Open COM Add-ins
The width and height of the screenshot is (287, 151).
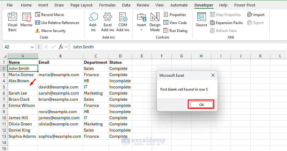123,22
